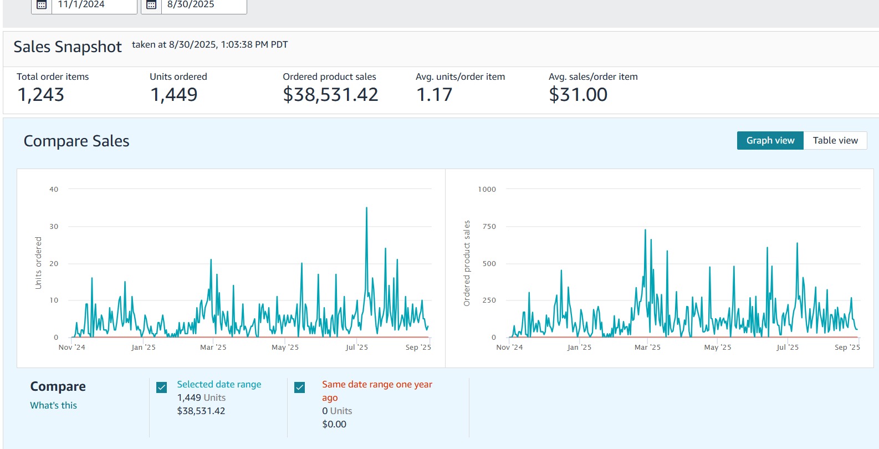Select the large $38,531.42 snapshot value
The width and height of the screenshot is (879, 449).
[330, 95]
